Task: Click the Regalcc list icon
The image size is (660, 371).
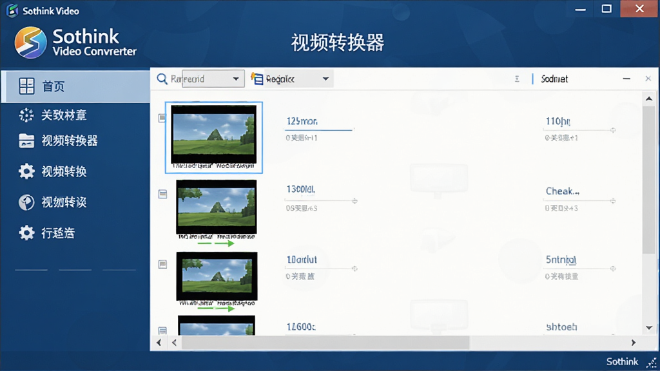Action: pyautogui.click(x=257, y=79)
